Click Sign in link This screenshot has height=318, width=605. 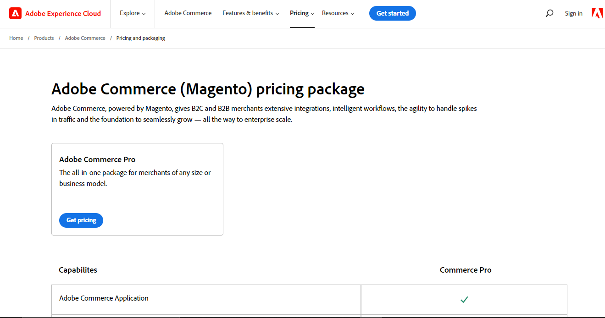tap(573, 14)
